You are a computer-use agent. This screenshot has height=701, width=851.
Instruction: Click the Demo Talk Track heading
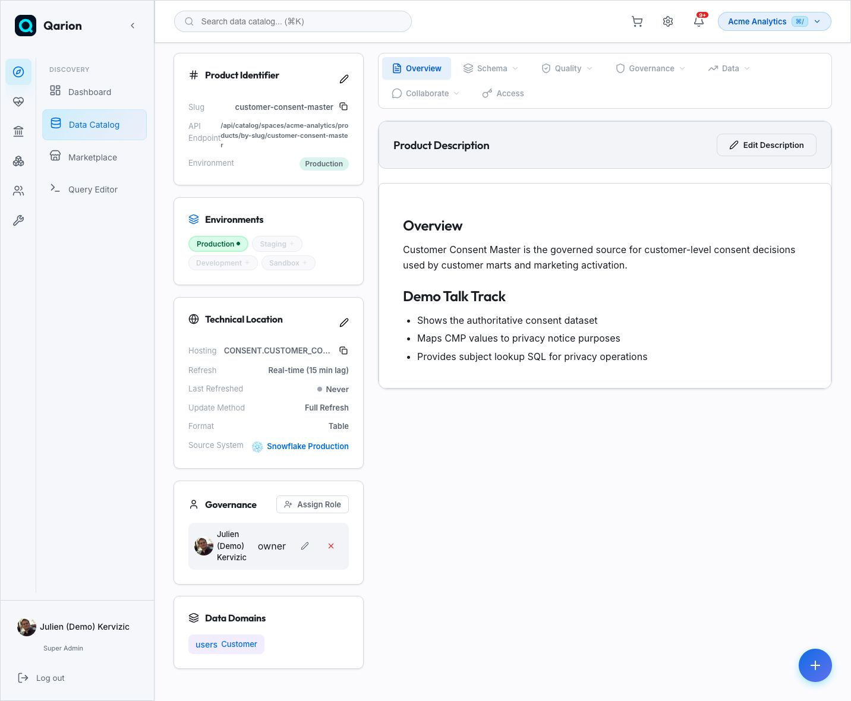click(454, 296)
